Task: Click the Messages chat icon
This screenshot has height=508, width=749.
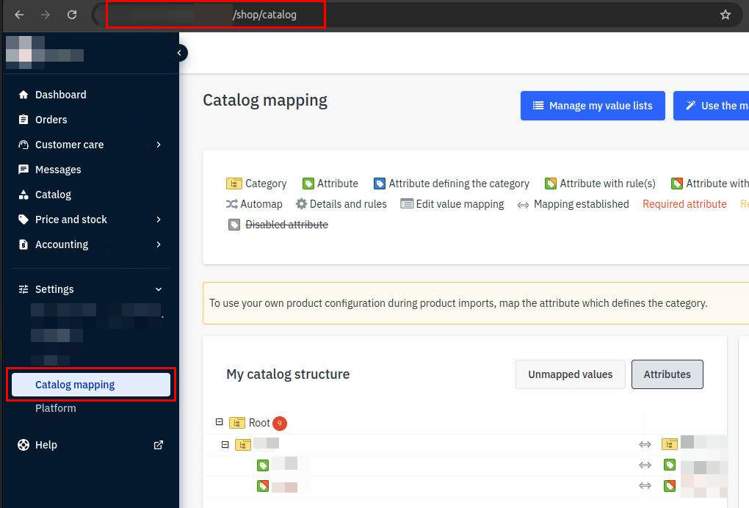Action: tap(23, 169)
